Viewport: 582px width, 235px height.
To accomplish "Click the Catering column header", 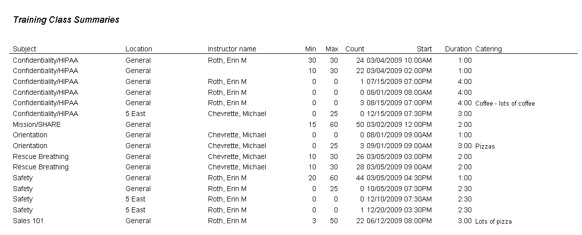I will pos(488,49).
